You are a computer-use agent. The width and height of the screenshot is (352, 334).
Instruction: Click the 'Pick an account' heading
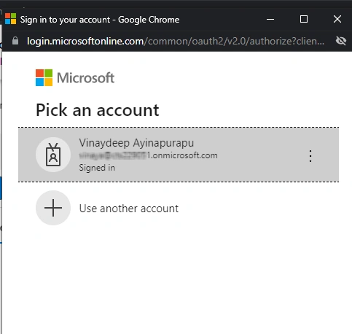pyautogui.click(x=97, y=110)
